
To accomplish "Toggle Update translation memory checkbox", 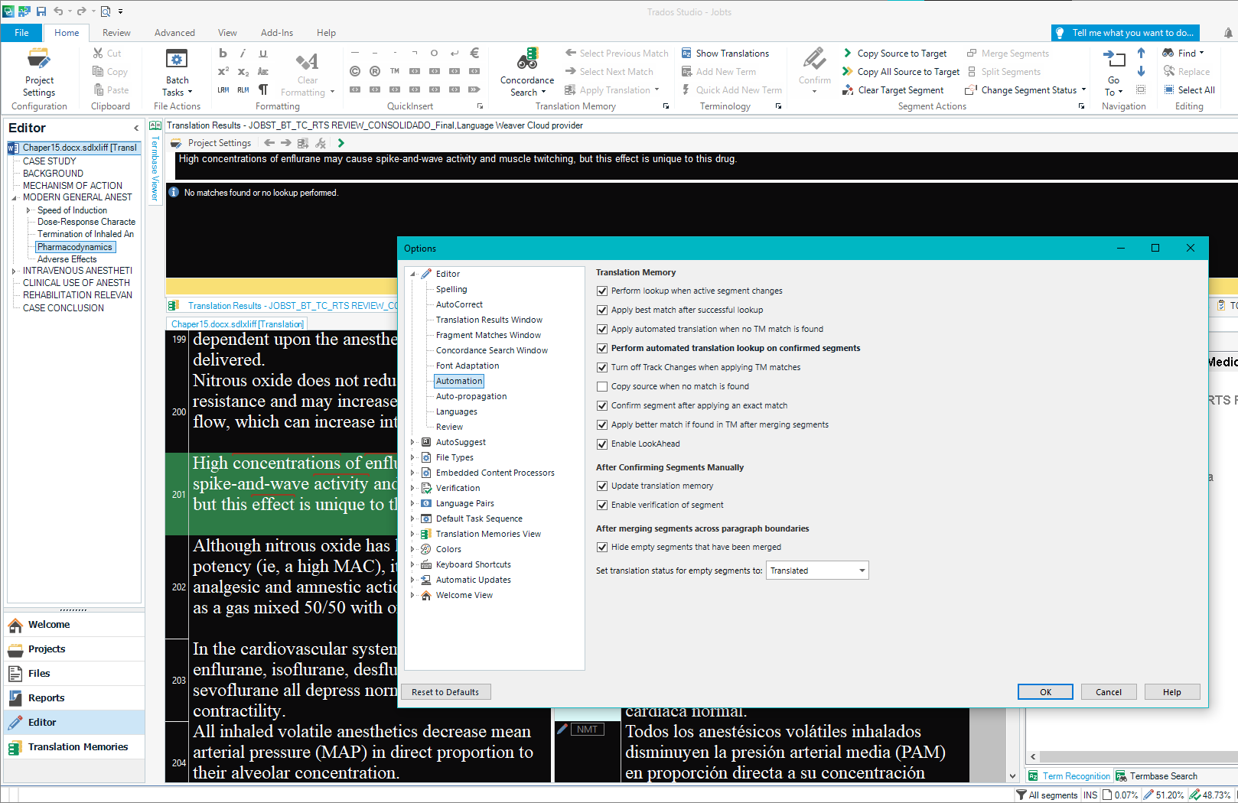I will tap(602, 486).
